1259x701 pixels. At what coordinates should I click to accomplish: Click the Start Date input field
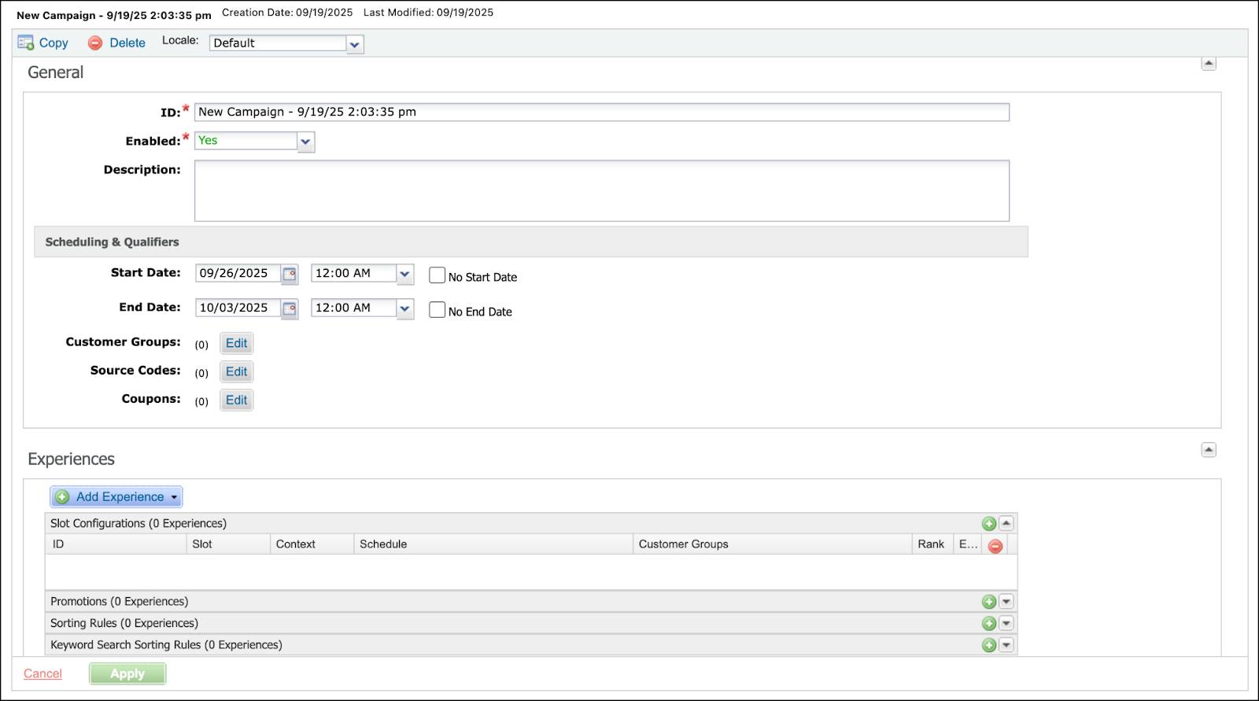tap(238, 274)
